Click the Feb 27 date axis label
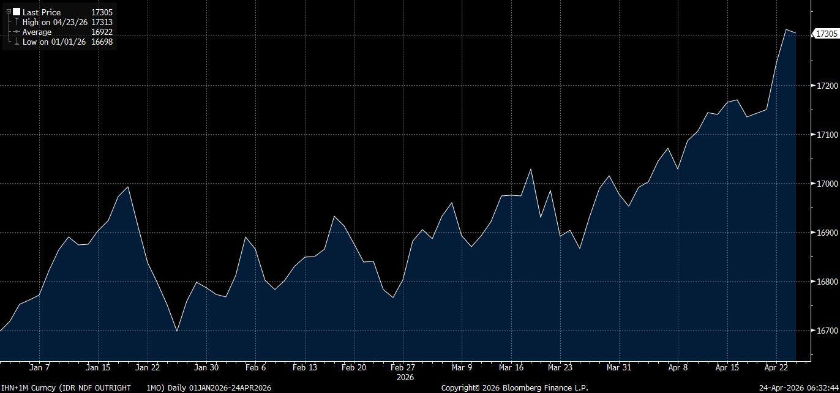The height and width of the screenshot is (393, 840). point(403,368)
